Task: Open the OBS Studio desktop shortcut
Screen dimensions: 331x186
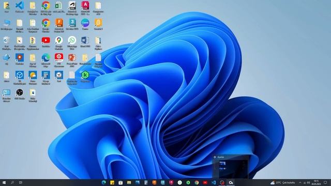Action: click(x=20, y=94)
